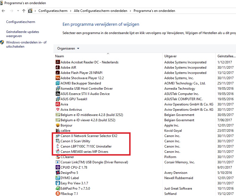Click the Belgium e-ID viewer icon
The height and width of the screenshot is (196, 236).
click(58, 120)
